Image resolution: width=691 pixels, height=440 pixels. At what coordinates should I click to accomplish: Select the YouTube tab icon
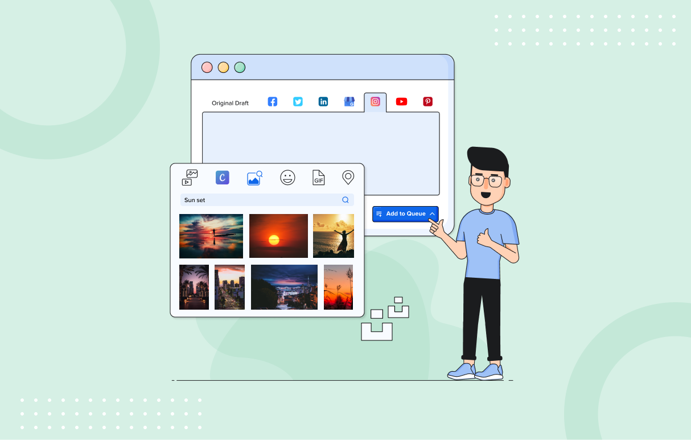point(401,101)
